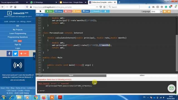Screen dimensions: 178x100
Task: Click in the code at line 21
Action: [x=81, y=45]
